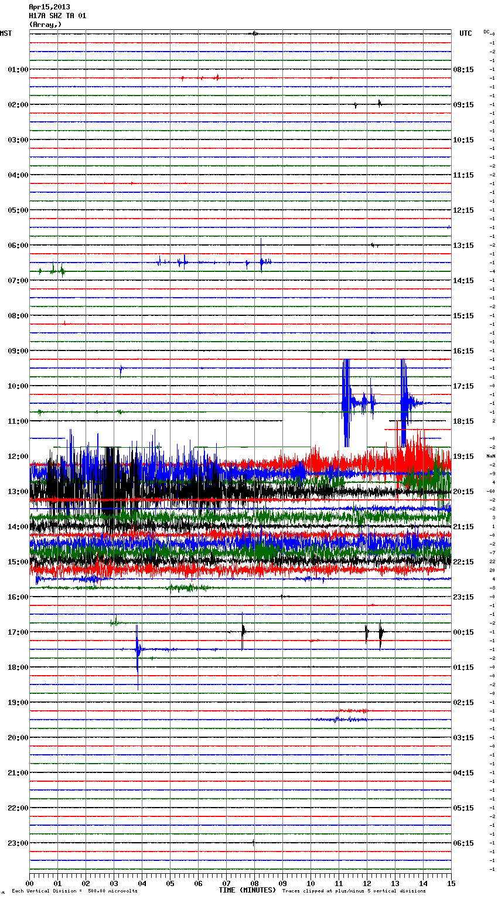Click the 15 minute tick label
This screenshot has height=899, width=498.
(x=451, y=883)
